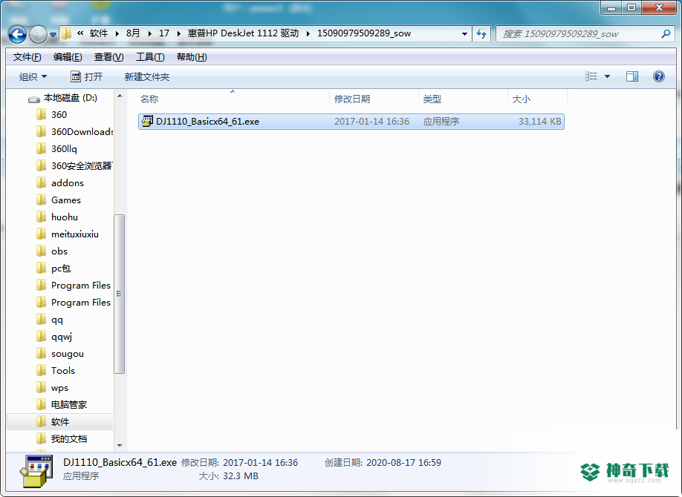Screen dimensions: 682x497
Task: Click the navigation pane scrollbar thumb
Action: (x=120, y=294)
